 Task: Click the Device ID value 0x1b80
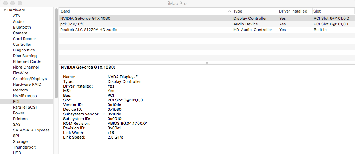coord(114,109)
